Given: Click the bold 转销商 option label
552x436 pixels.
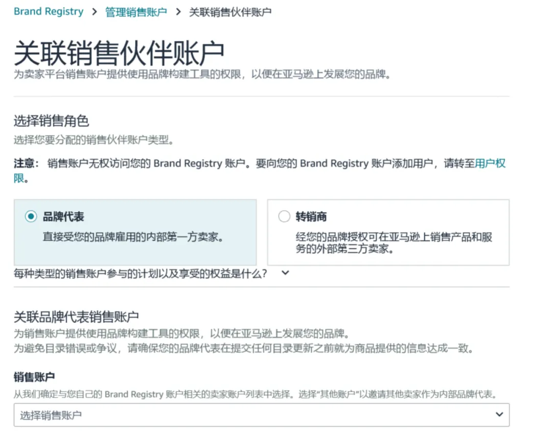Looking at the screenshot, I should pos(311,216).
